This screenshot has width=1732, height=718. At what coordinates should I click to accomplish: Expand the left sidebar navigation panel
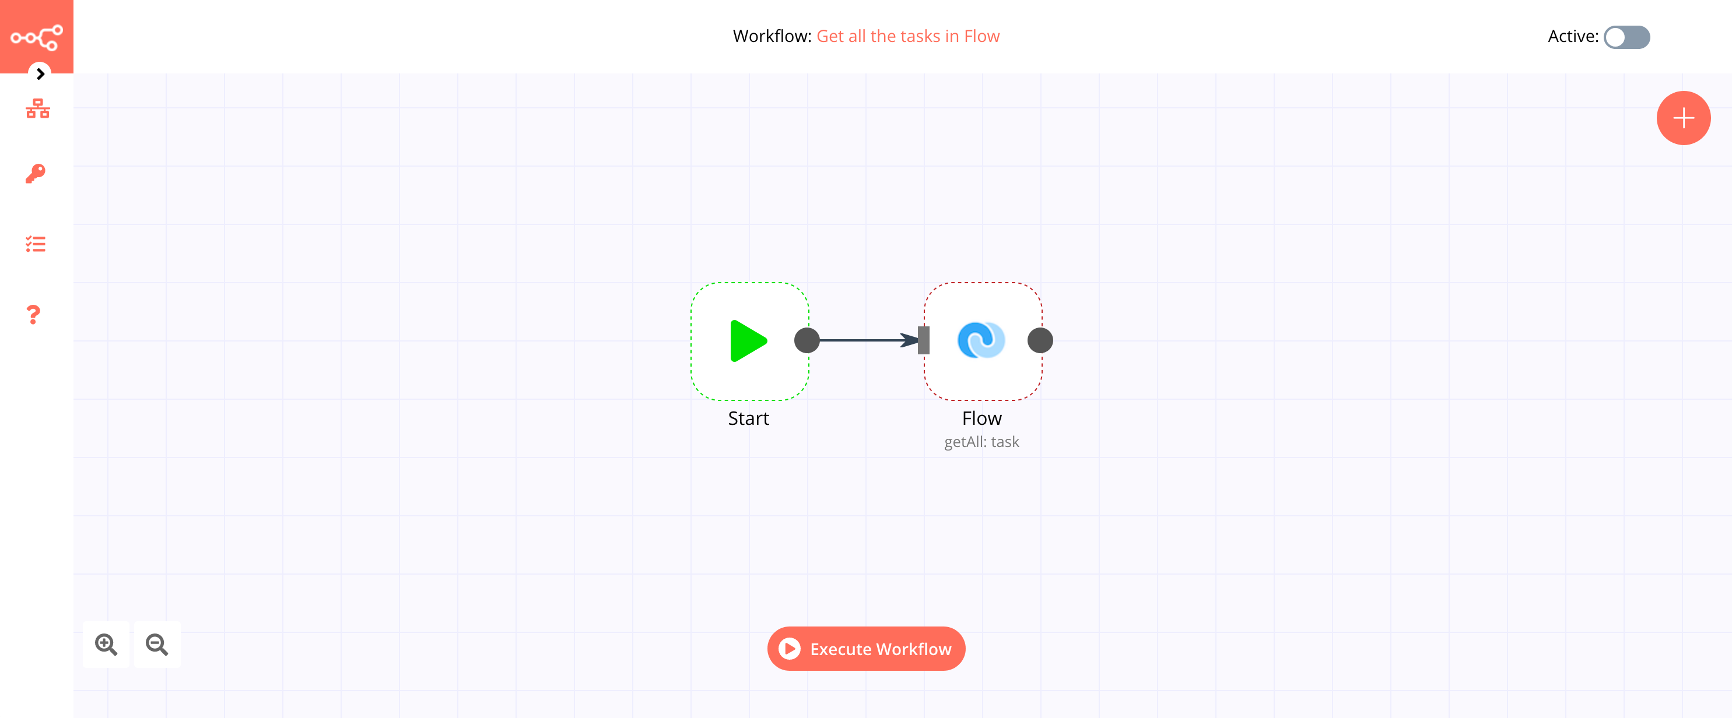38,73
